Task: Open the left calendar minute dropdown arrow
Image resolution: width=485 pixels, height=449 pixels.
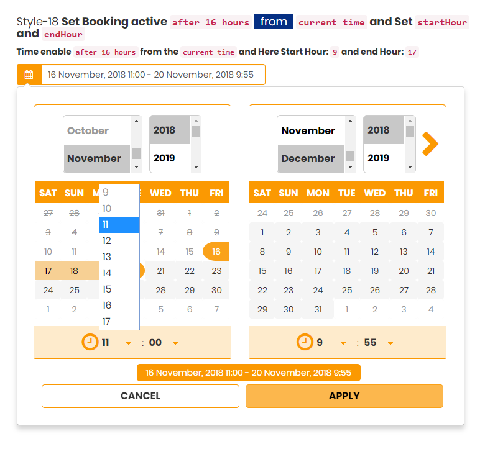Action: coord(175,343)
